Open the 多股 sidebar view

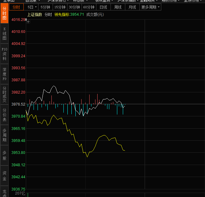[4, 155]
